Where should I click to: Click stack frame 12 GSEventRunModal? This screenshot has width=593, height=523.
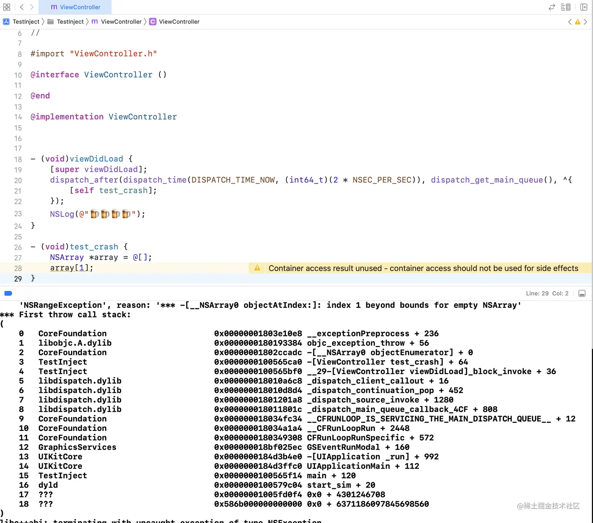click(x=214, y=447)
